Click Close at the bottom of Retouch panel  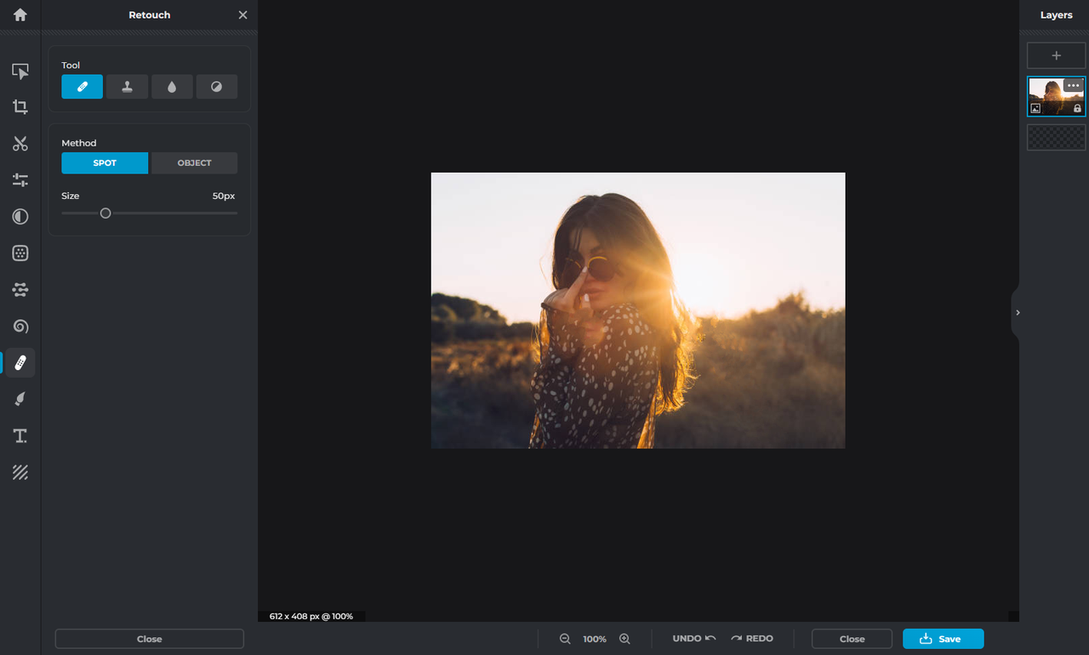[149, 638]
